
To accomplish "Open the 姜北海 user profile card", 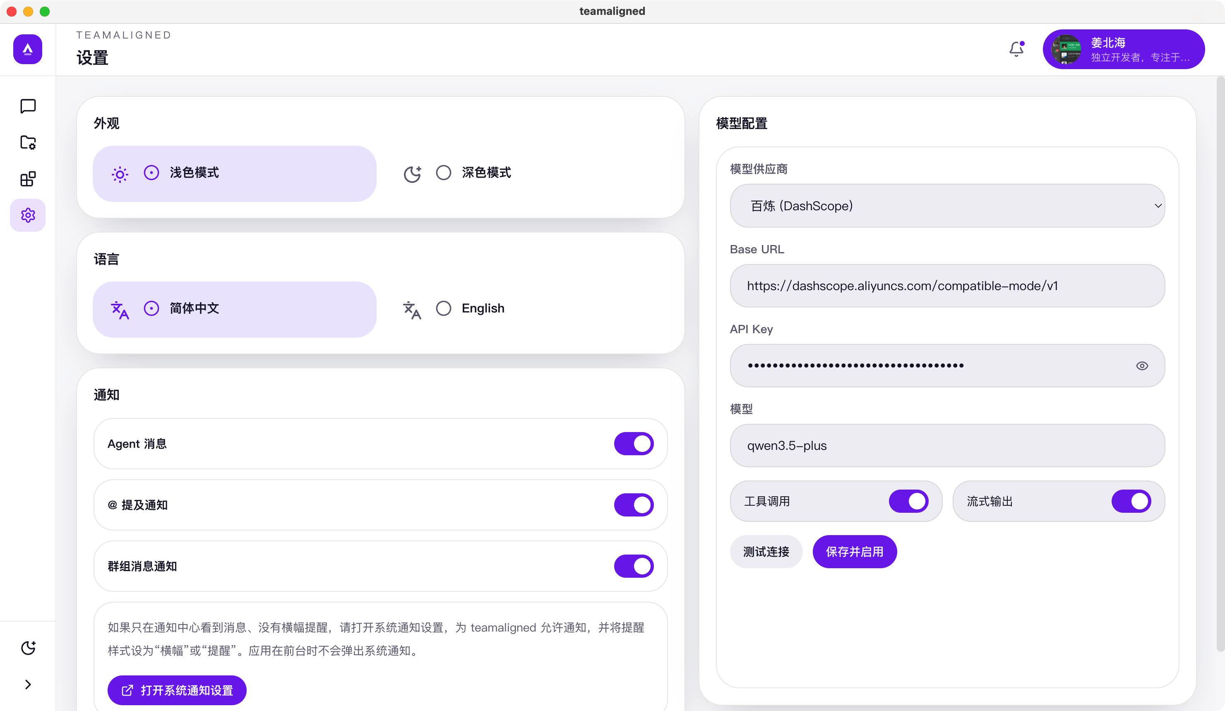I will click(x=1124, y=49).
